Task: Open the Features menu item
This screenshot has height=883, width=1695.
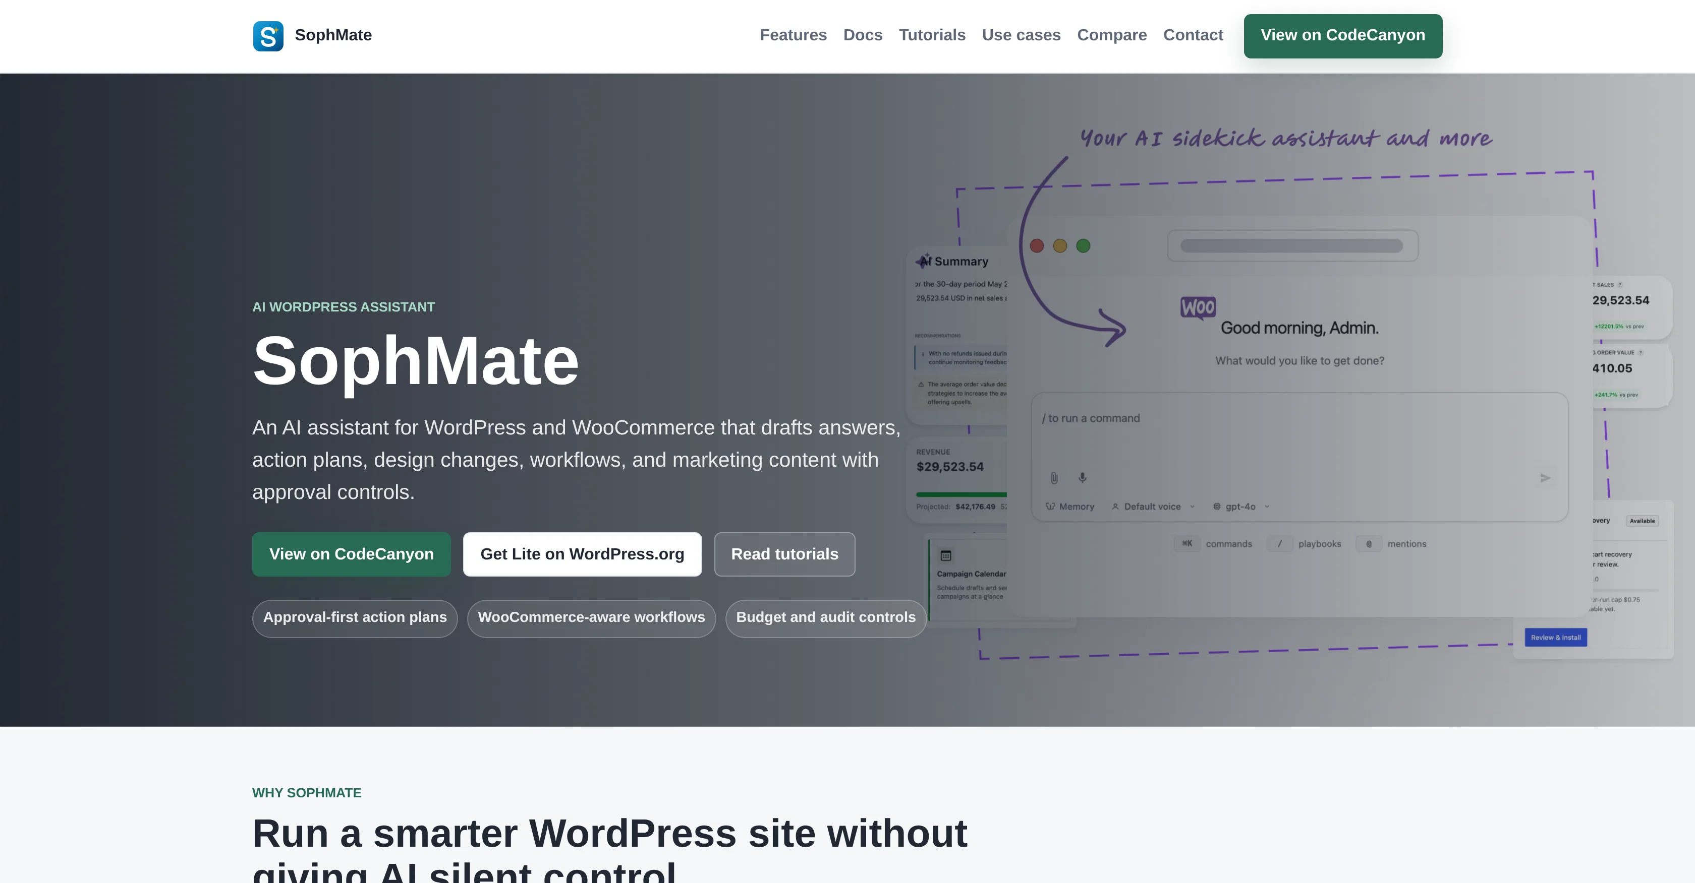Action: tap(793, 35)
